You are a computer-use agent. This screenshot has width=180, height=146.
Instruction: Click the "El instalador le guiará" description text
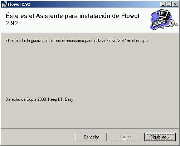(77, 41)
